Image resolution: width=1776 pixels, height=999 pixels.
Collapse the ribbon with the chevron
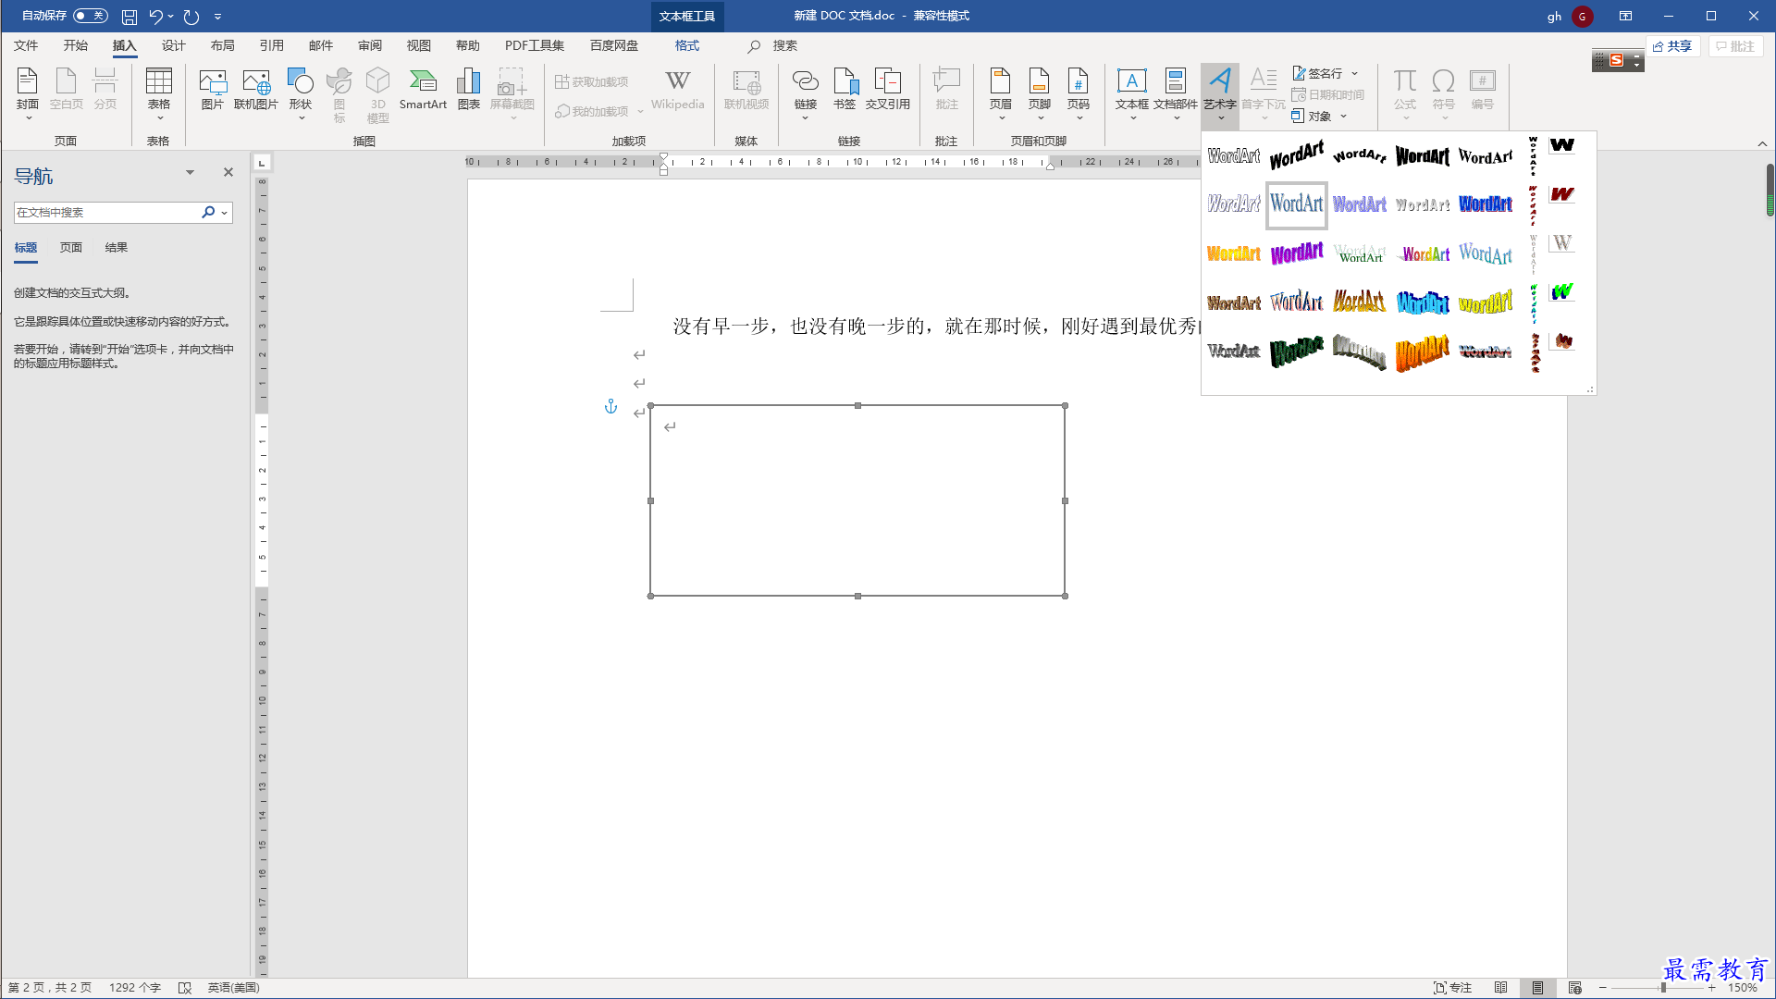click(1762, 144)
